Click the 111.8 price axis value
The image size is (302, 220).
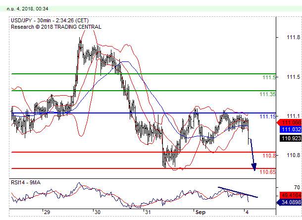tap(293, 37)
